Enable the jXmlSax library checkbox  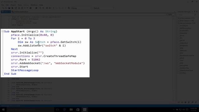click(x=179, y=73)
